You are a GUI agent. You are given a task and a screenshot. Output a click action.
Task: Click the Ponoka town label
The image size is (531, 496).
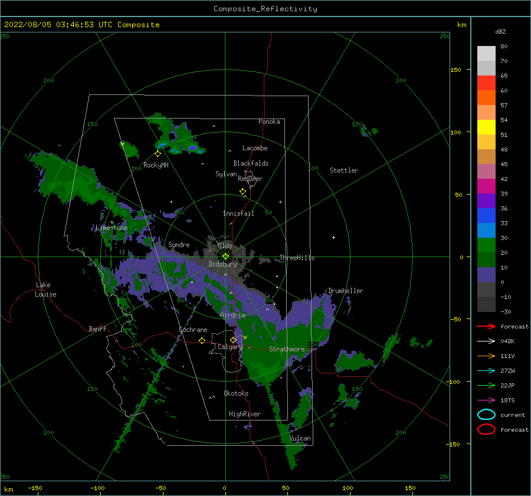[x=269, y=121]
